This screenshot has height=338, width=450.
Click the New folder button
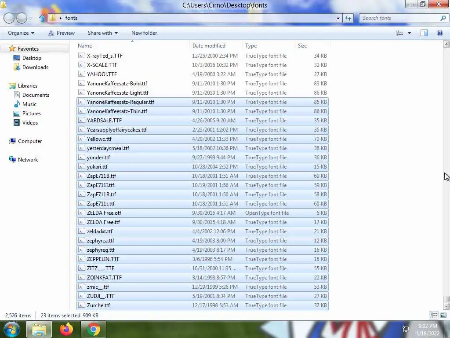point(144,33)
